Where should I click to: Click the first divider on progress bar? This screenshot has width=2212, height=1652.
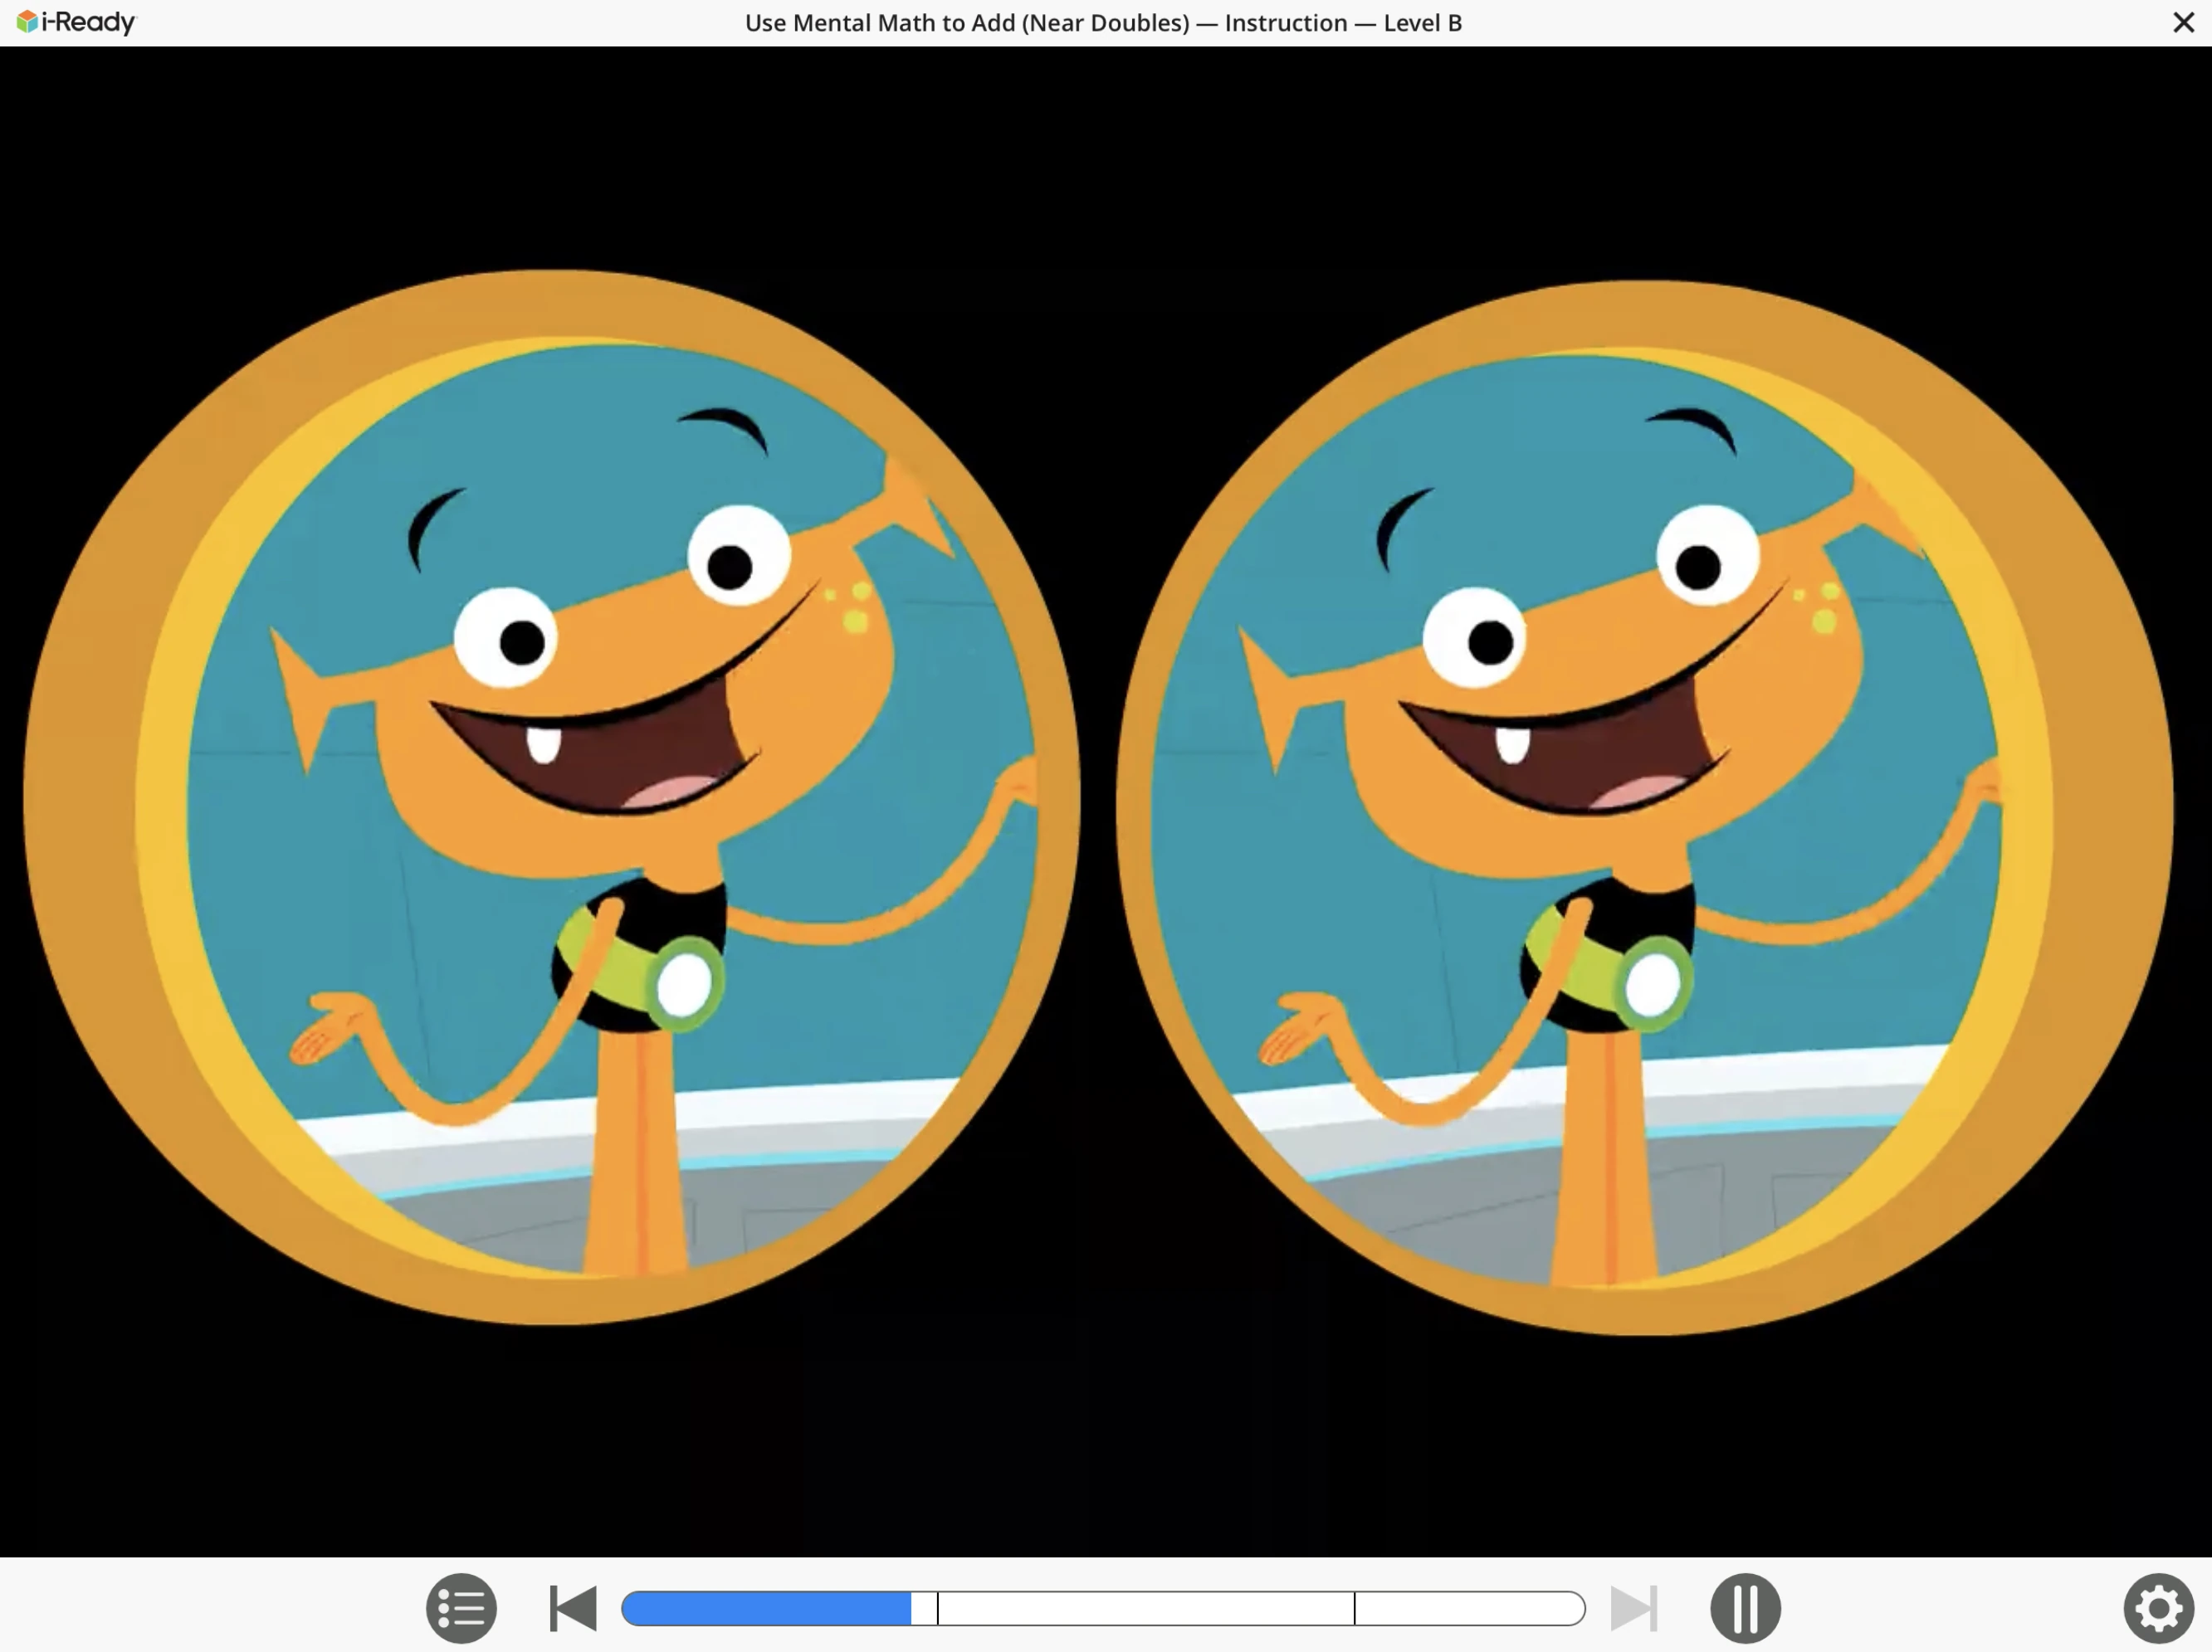point(937,1608)
